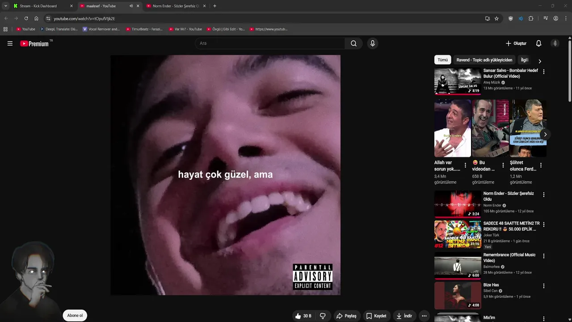Viewport: 572px width, 322px height.
Task: Open more actions under the video
Action: pyautogui.click(x=424, y=316)
